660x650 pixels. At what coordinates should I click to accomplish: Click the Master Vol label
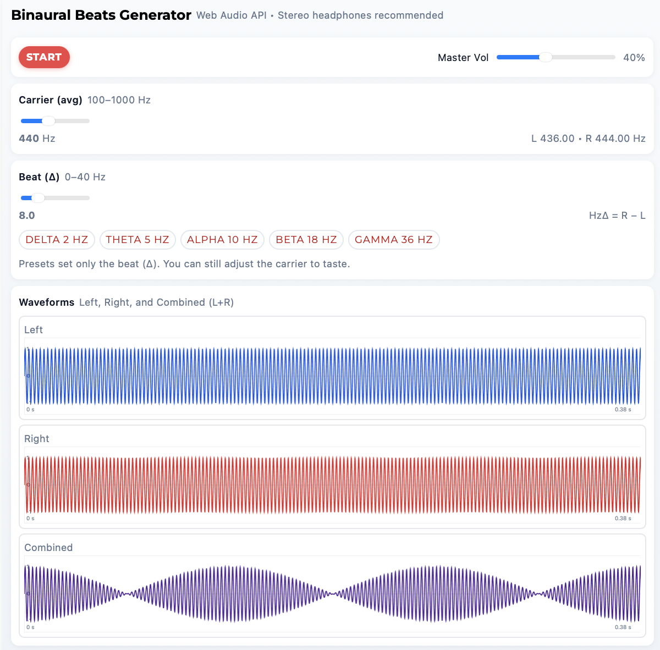point(463,58)
